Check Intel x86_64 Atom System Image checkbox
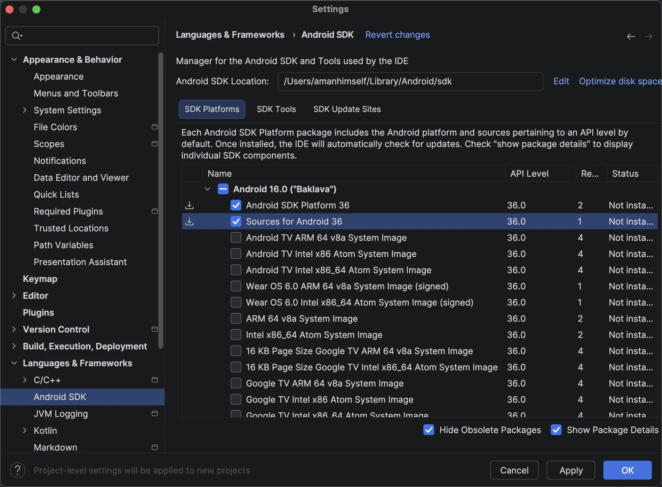662x487 pixels. click(x=236, y=335)
